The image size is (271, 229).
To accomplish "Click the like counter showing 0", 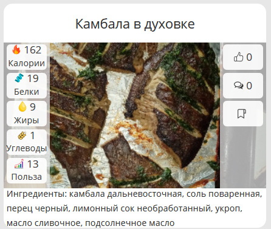I will click(249, 57).
